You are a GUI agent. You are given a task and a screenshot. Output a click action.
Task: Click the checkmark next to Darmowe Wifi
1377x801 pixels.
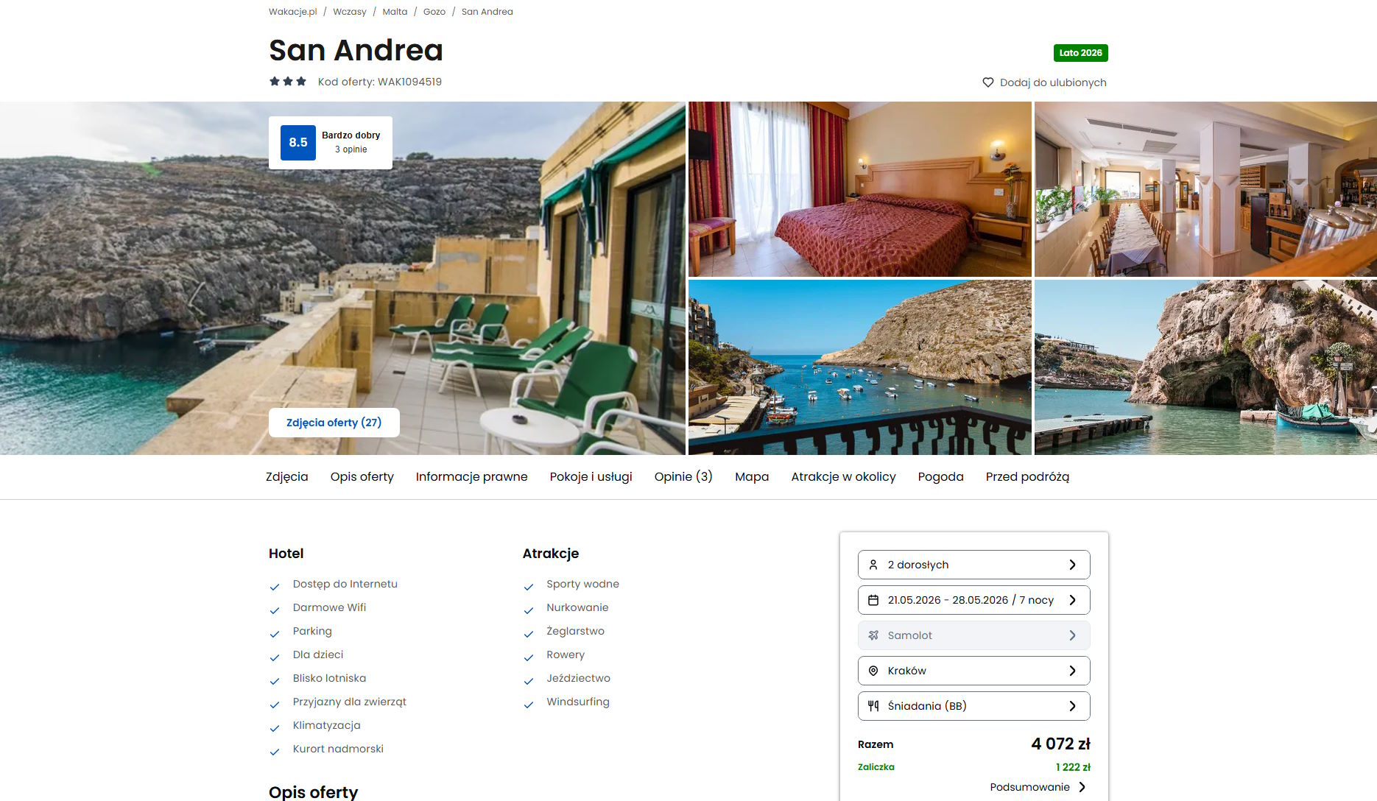click(x=275, y=610)
